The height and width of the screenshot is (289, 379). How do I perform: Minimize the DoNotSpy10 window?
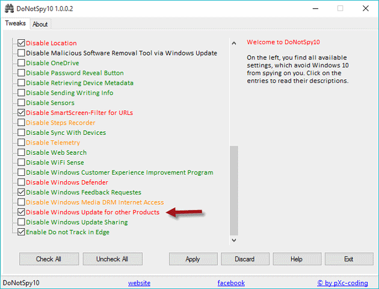point(315,8)
